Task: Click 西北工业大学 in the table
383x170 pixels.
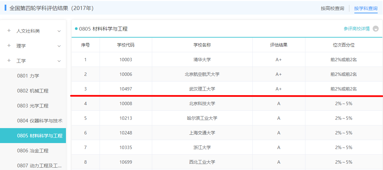Action: [202, 162]
